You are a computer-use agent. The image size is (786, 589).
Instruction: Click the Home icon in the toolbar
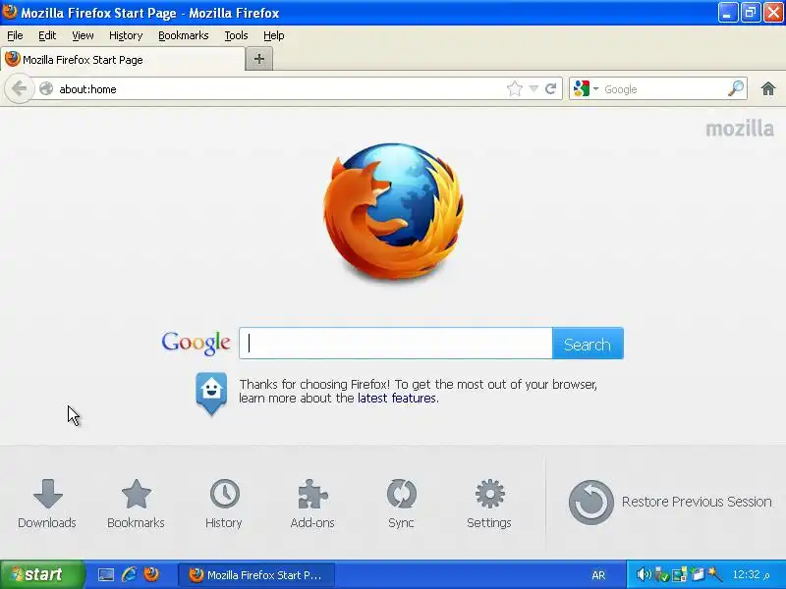[x=768, y=89]
